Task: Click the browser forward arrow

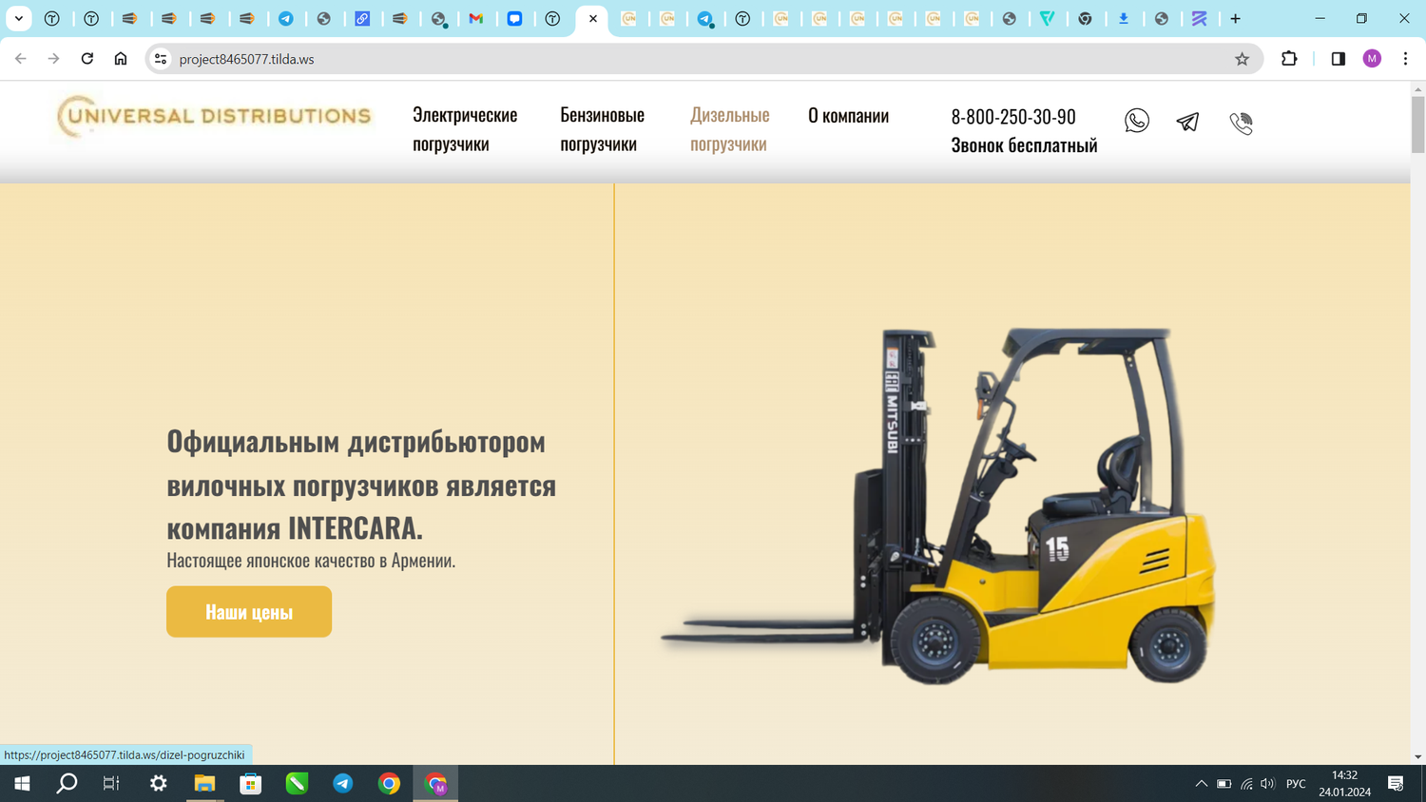Action: click(x=54, y=59)
